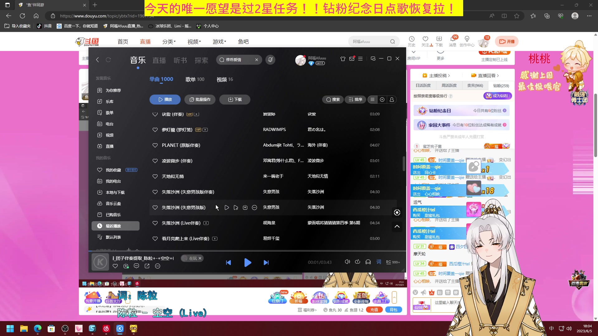Favorite the currently playing song
598x336 pixels.
(x=115, y=266)
